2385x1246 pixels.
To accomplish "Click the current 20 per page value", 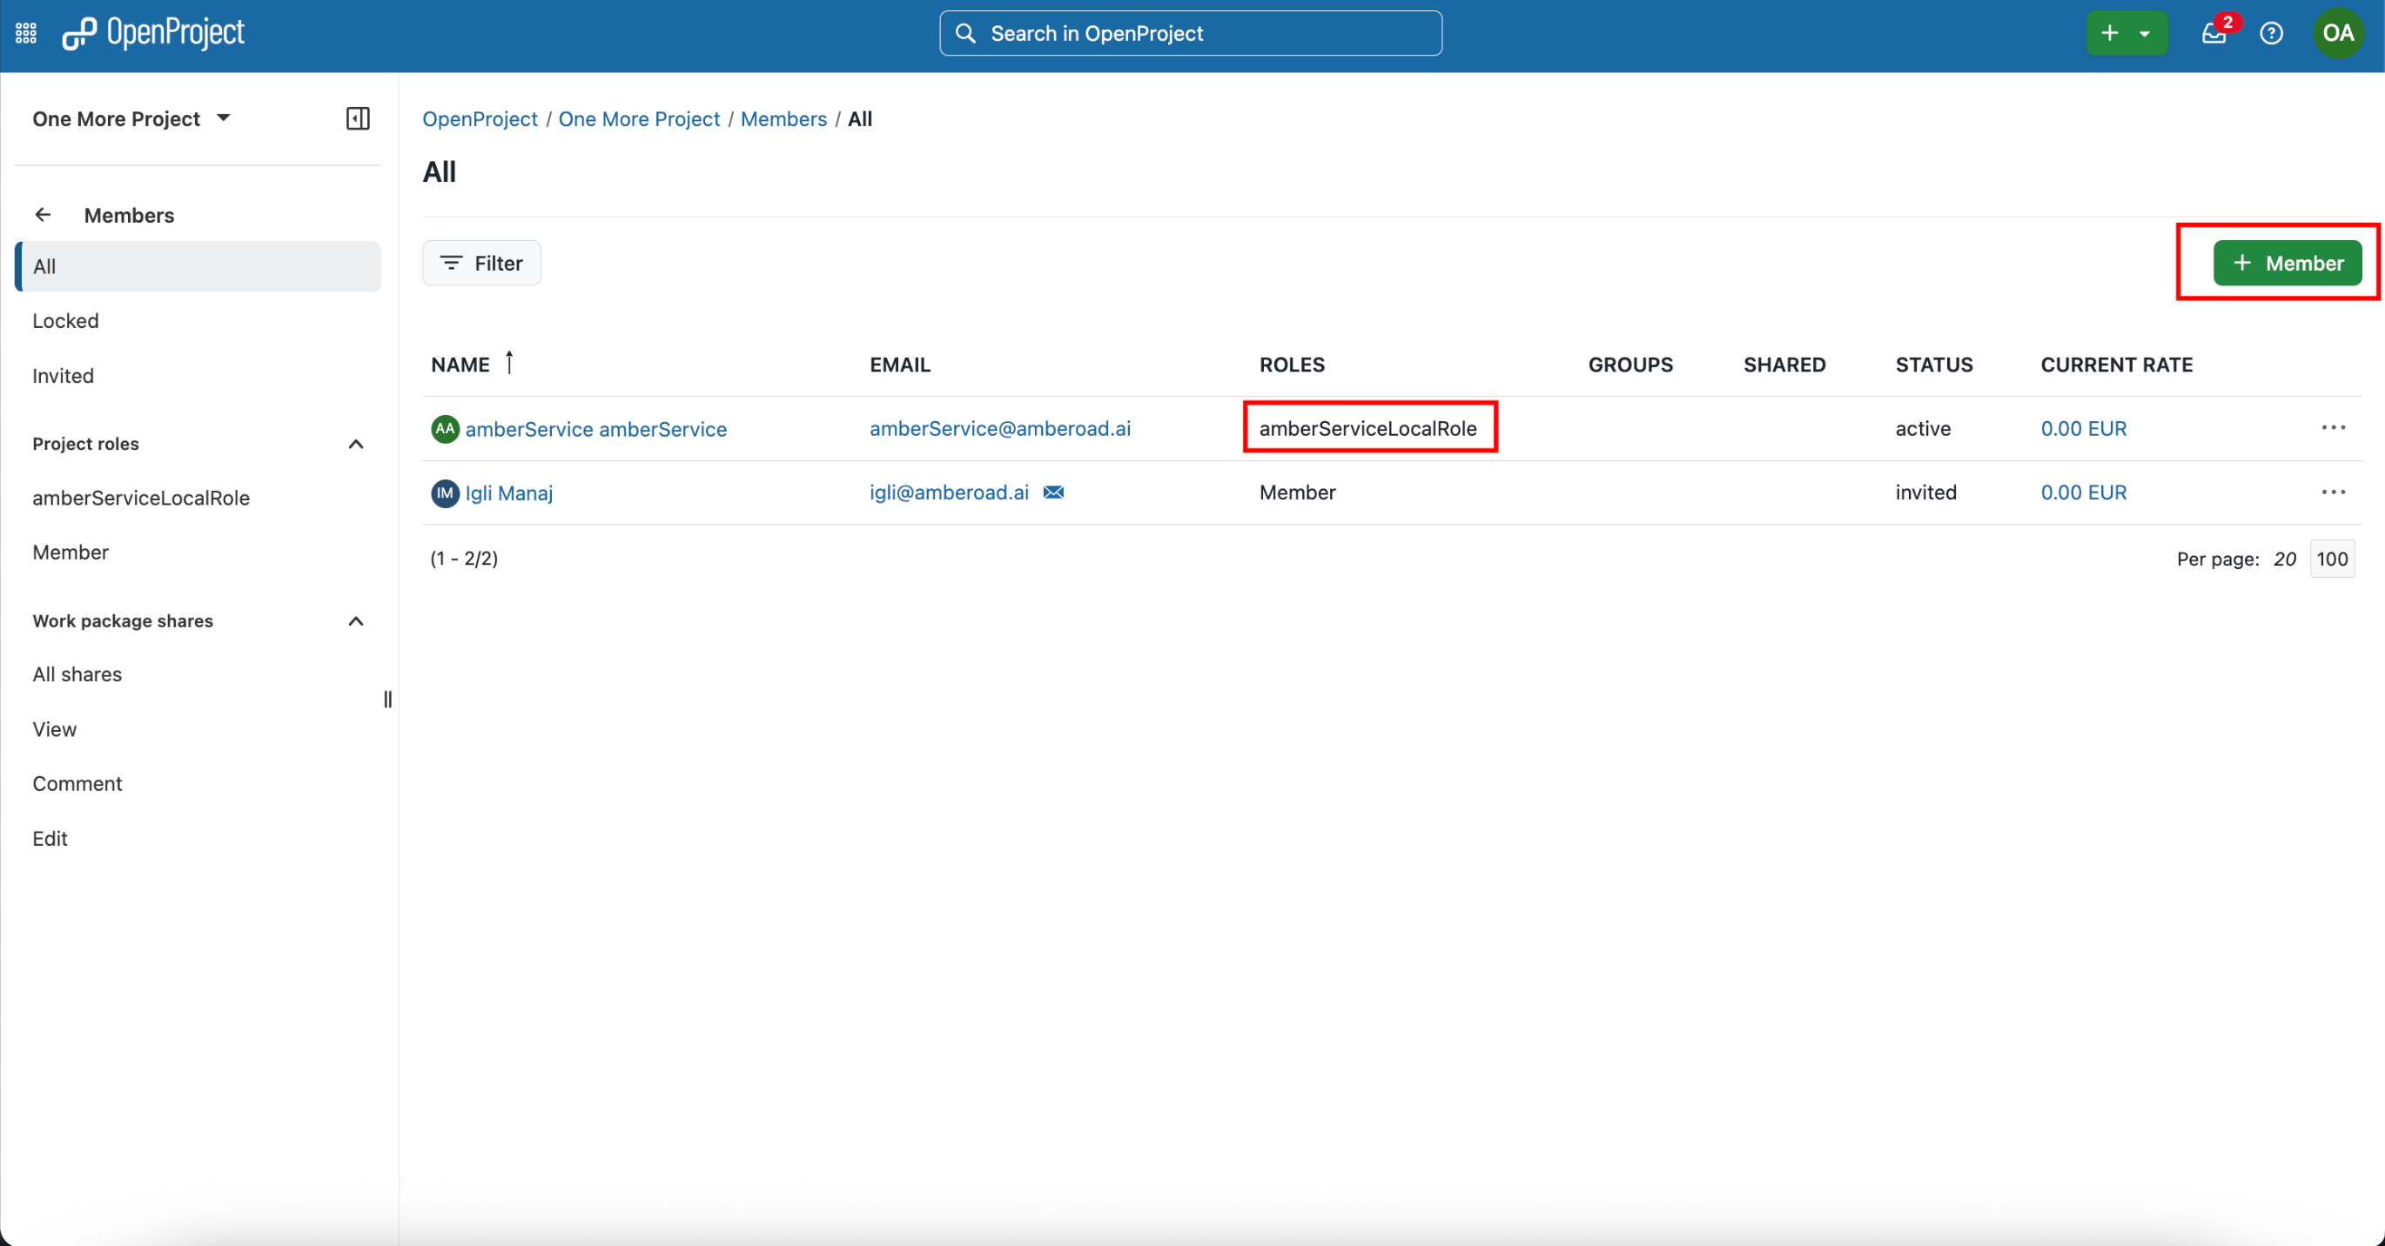I will (x=2284, y=559).
